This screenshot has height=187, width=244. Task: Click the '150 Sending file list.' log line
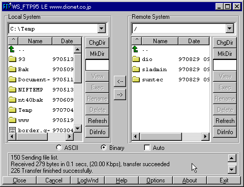click(x=35, y=158)
